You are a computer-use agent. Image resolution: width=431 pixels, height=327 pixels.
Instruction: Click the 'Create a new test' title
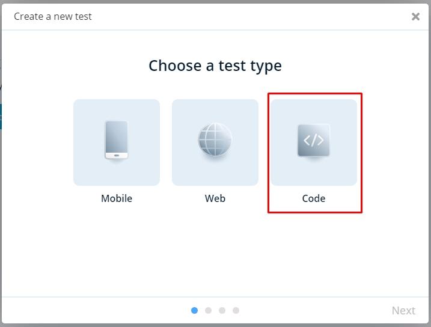[x=53, y=16]
